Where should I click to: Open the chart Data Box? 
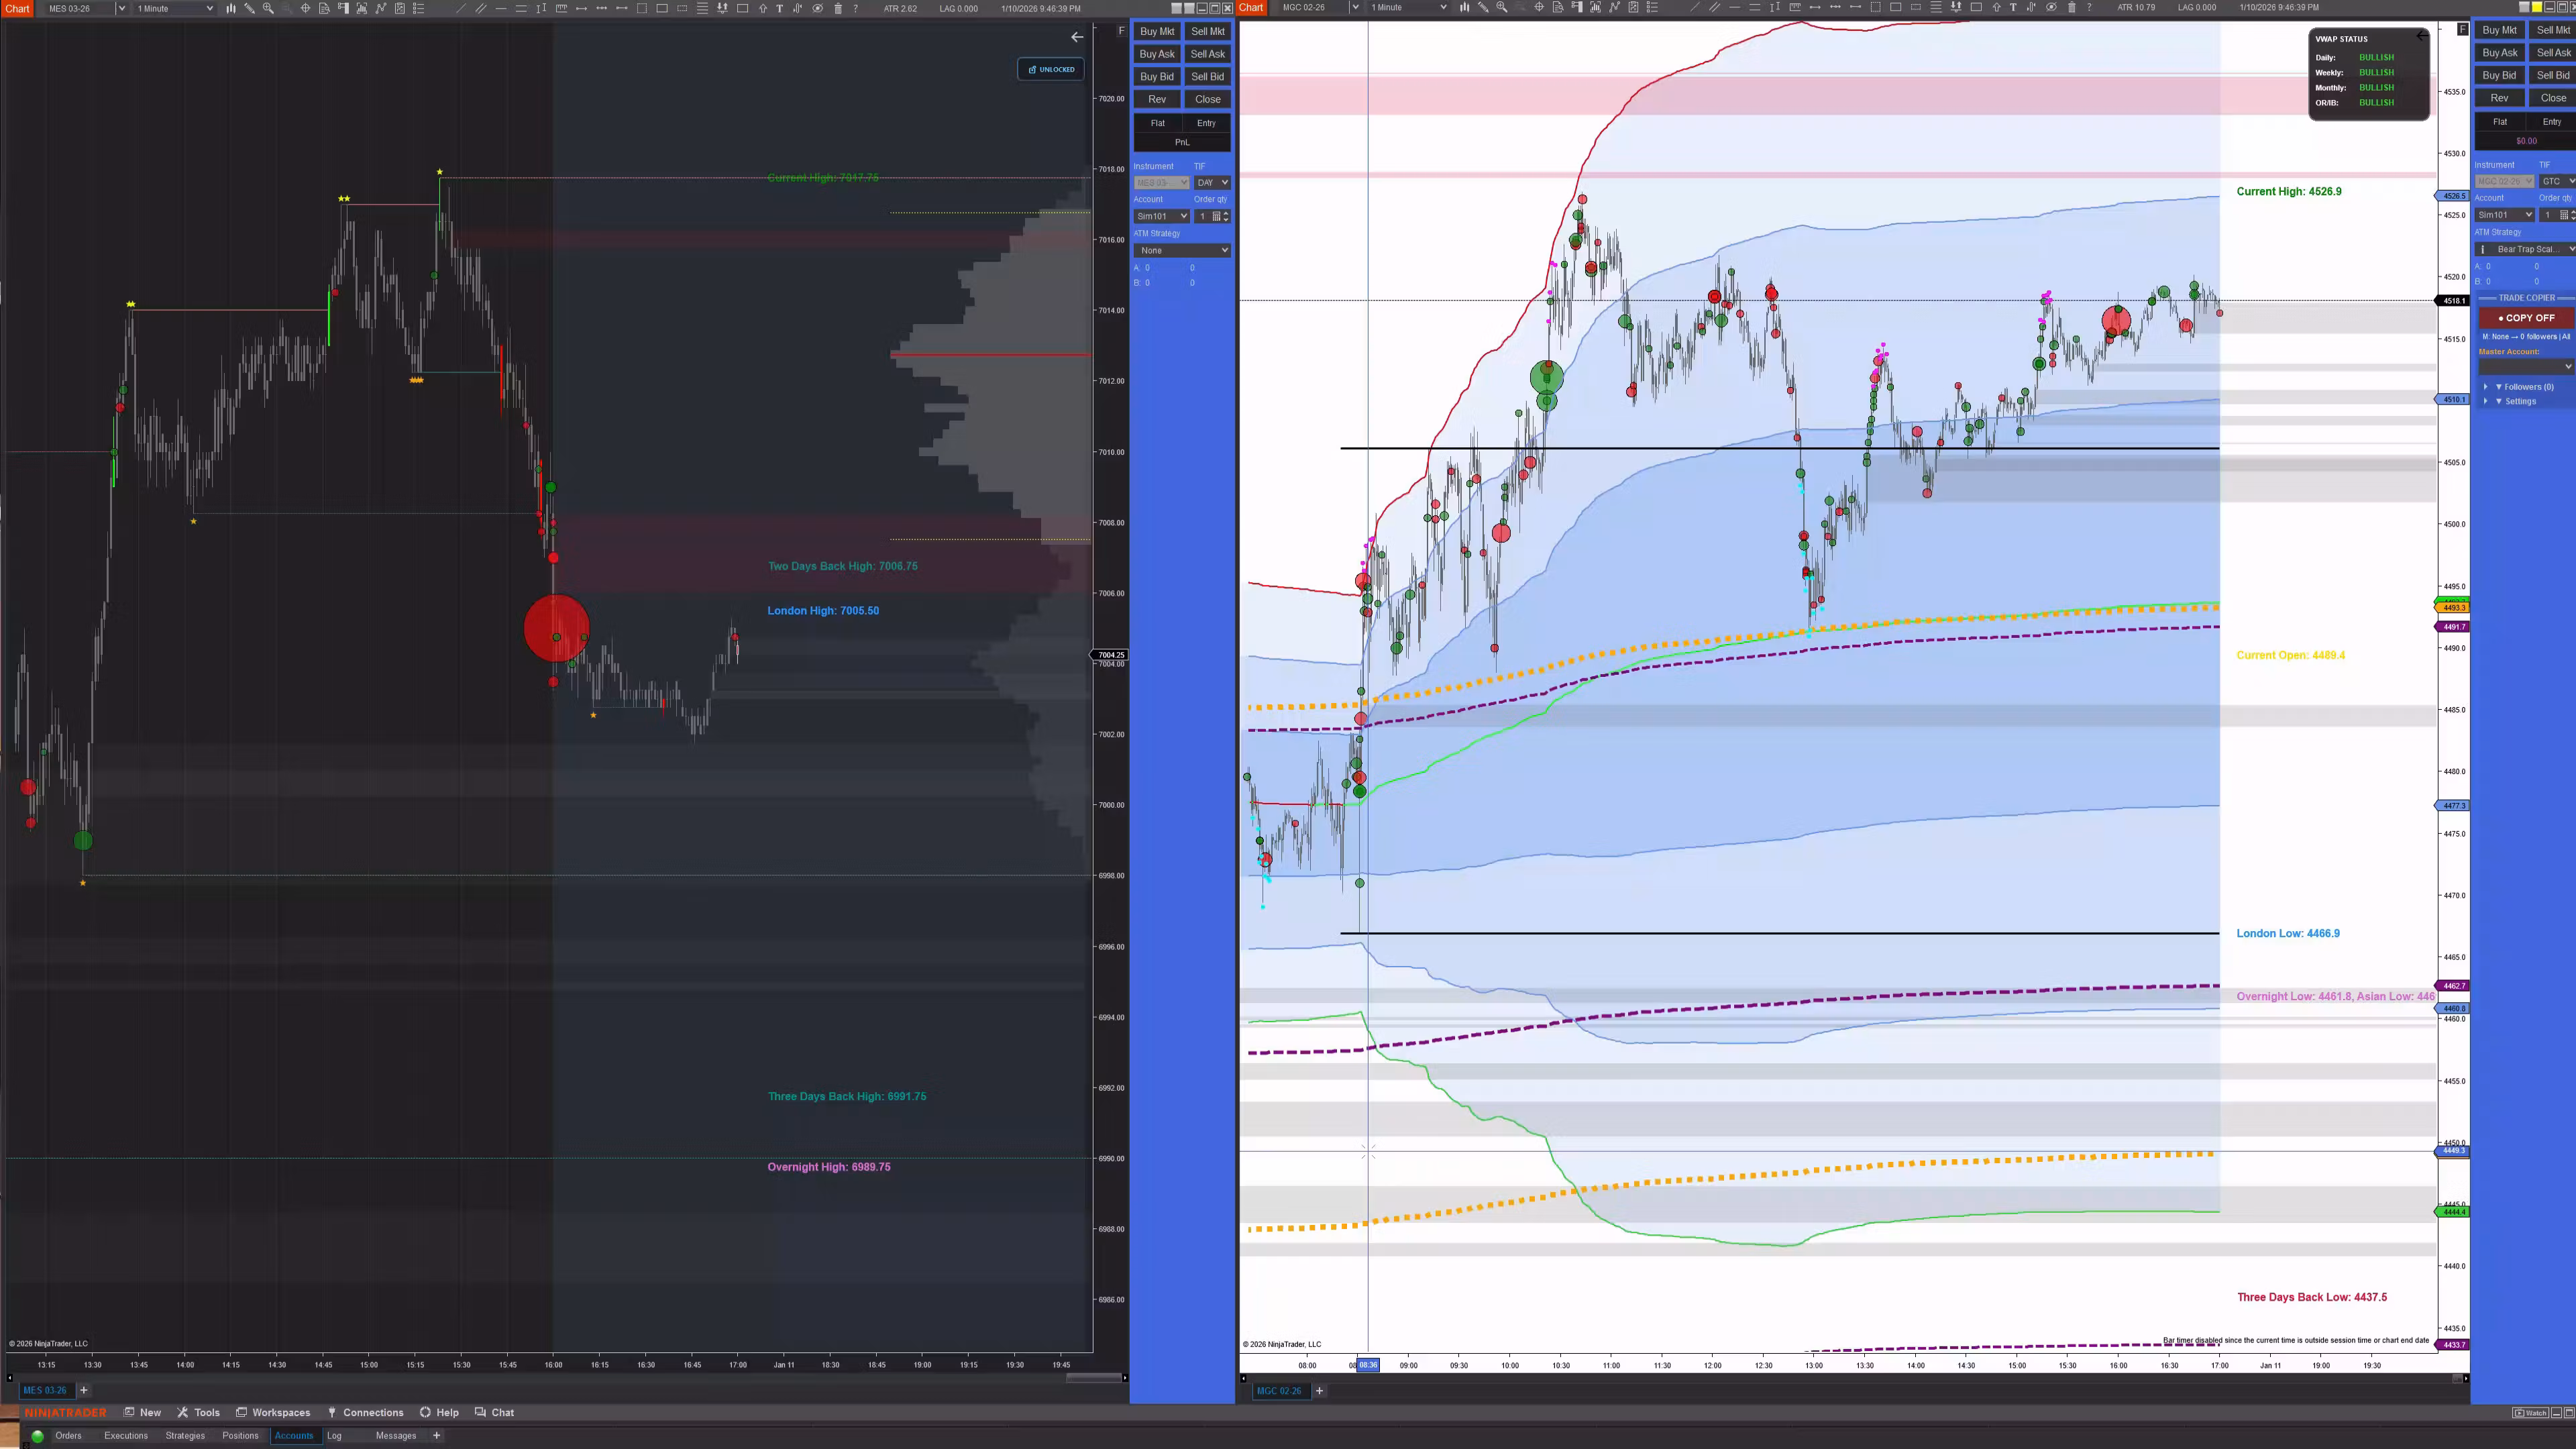point(325,7)
